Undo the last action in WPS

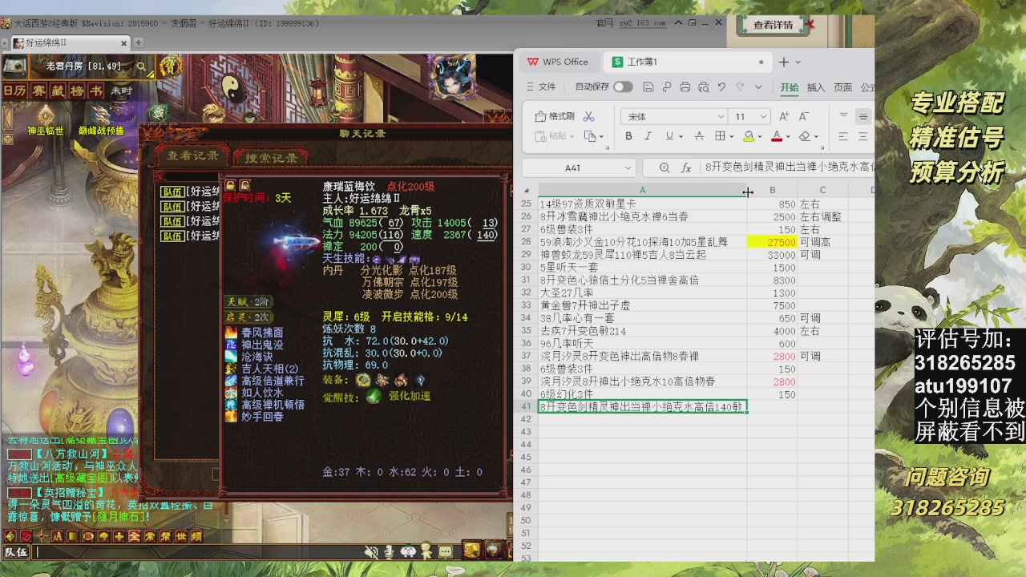coord(721,87)
